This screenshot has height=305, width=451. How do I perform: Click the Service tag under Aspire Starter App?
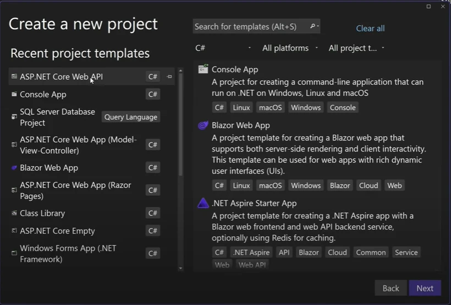(406, 252)
